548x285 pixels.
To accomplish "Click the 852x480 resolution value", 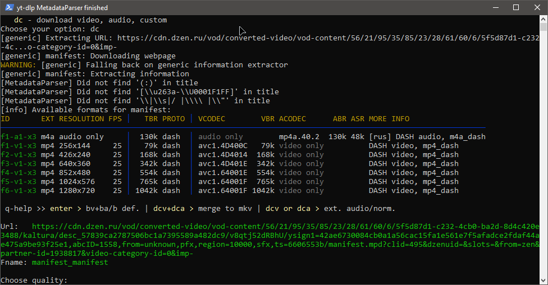I will click(75, 173).
